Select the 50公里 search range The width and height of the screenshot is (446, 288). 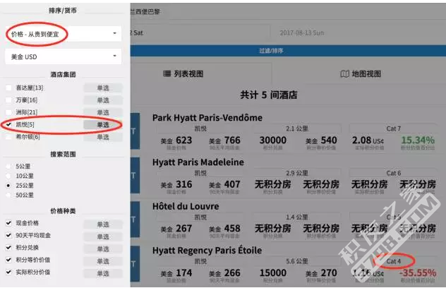(8, 196)
